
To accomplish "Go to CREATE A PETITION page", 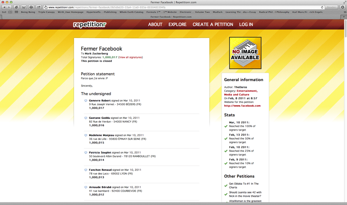I will (213, 25).
